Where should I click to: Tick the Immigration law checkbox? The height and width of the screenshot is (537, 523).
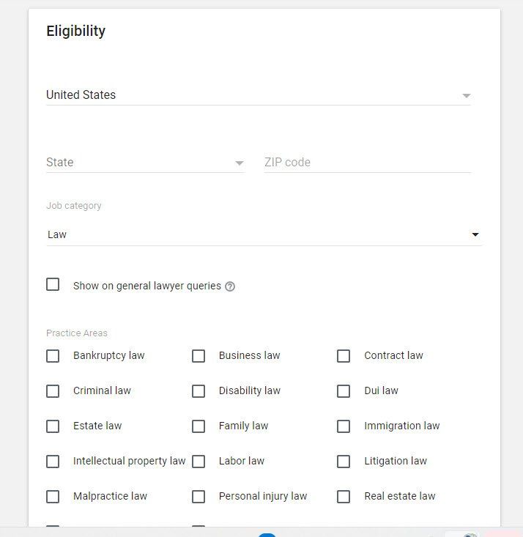click(x=344, y=426)
